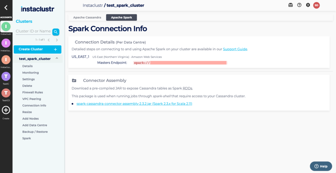This screenshot has height=173, width=336.
Task: Switch to the Apache Spark tab
Action: (x=121, y=17)
